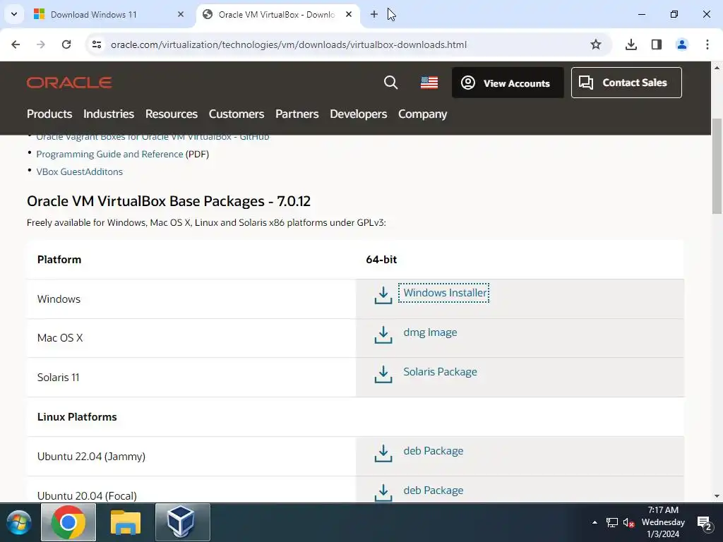Click deb Package link for Ubuntu 20.04
The image size is (723, 542).
click(434, 490)
